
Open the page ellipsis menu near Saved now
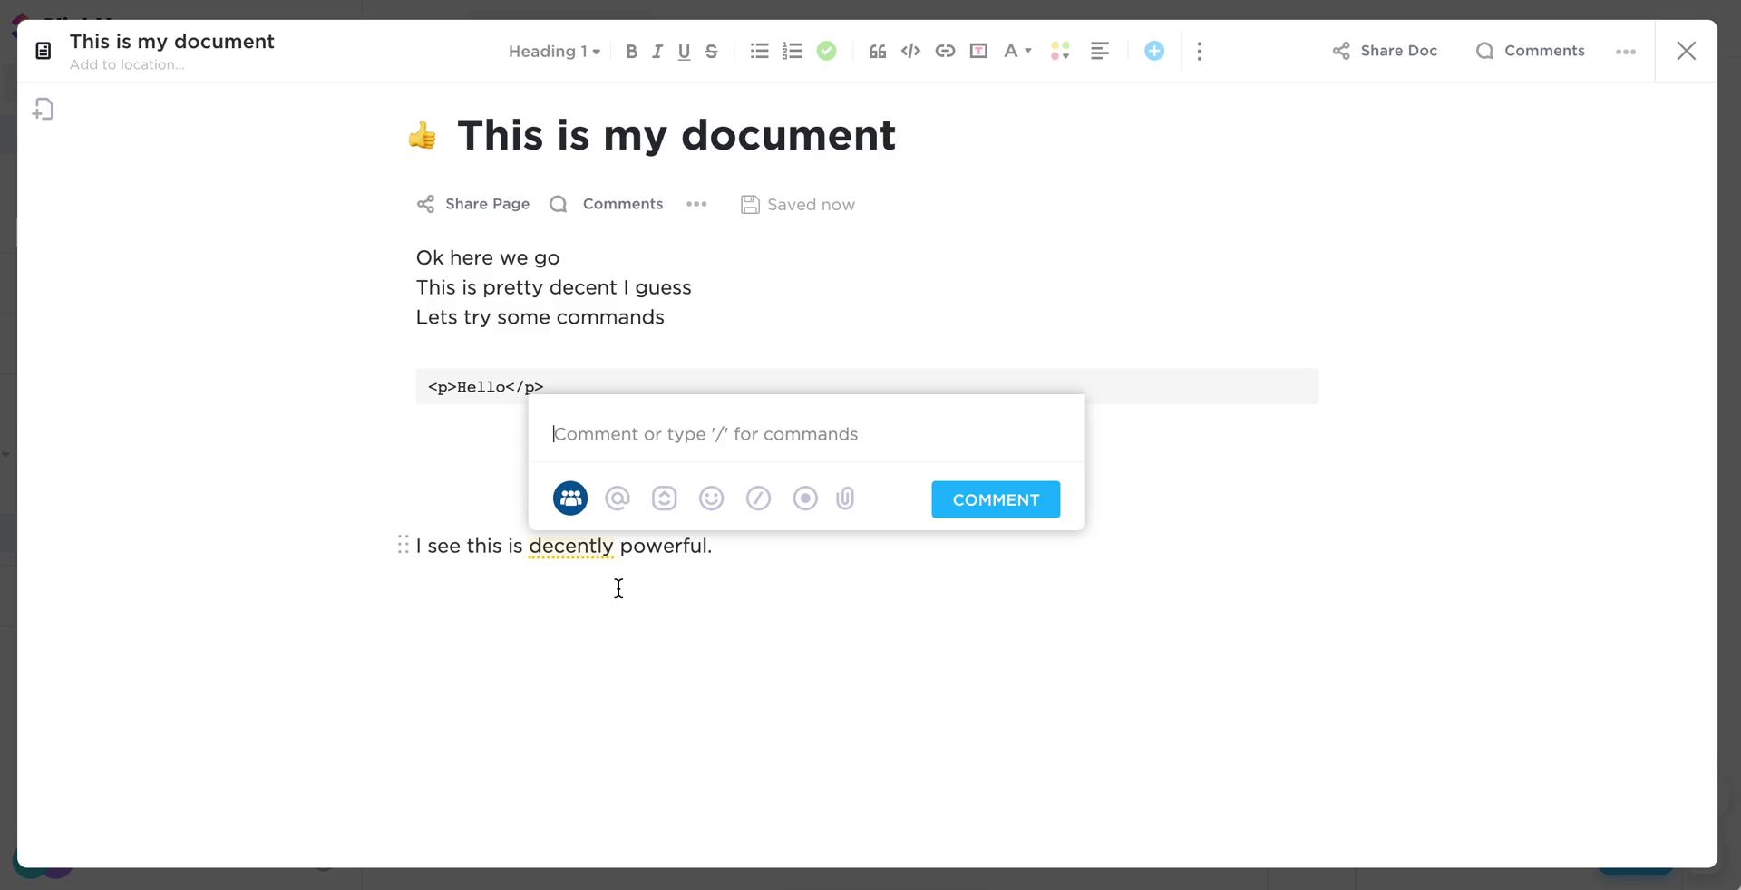tap(696, 204)
